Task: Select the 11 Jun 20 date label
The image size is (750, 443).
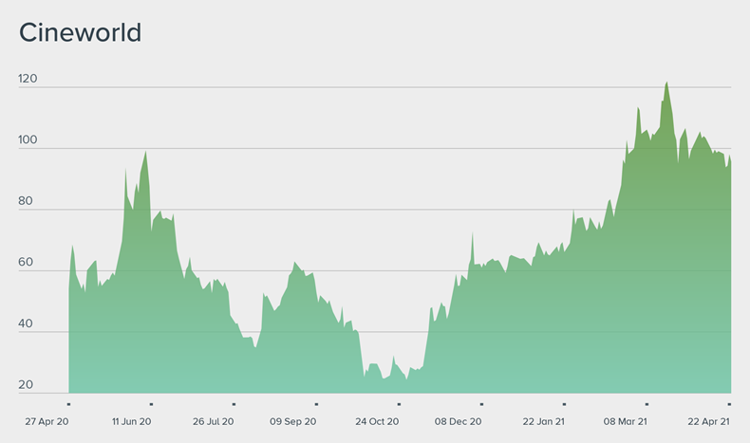Action: [x=131, y=420]
